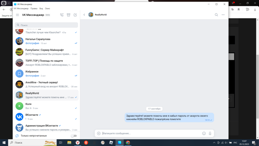Open AresMine - Уютный сервер chat
This screenshot has width=259, height=146.
[46, 84]
